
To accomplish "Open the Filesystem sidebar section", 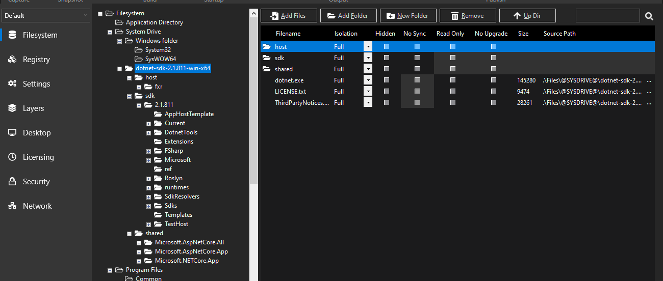I will coord(33,35).
